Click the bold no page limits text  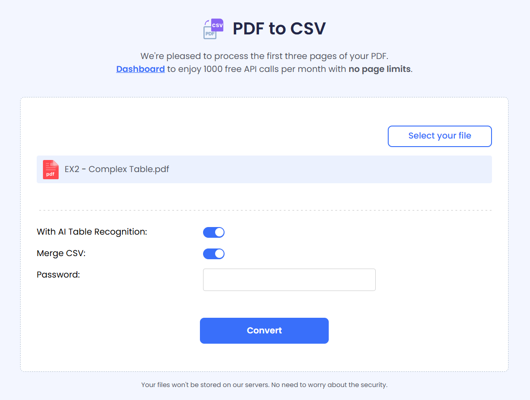coord(379,69)
